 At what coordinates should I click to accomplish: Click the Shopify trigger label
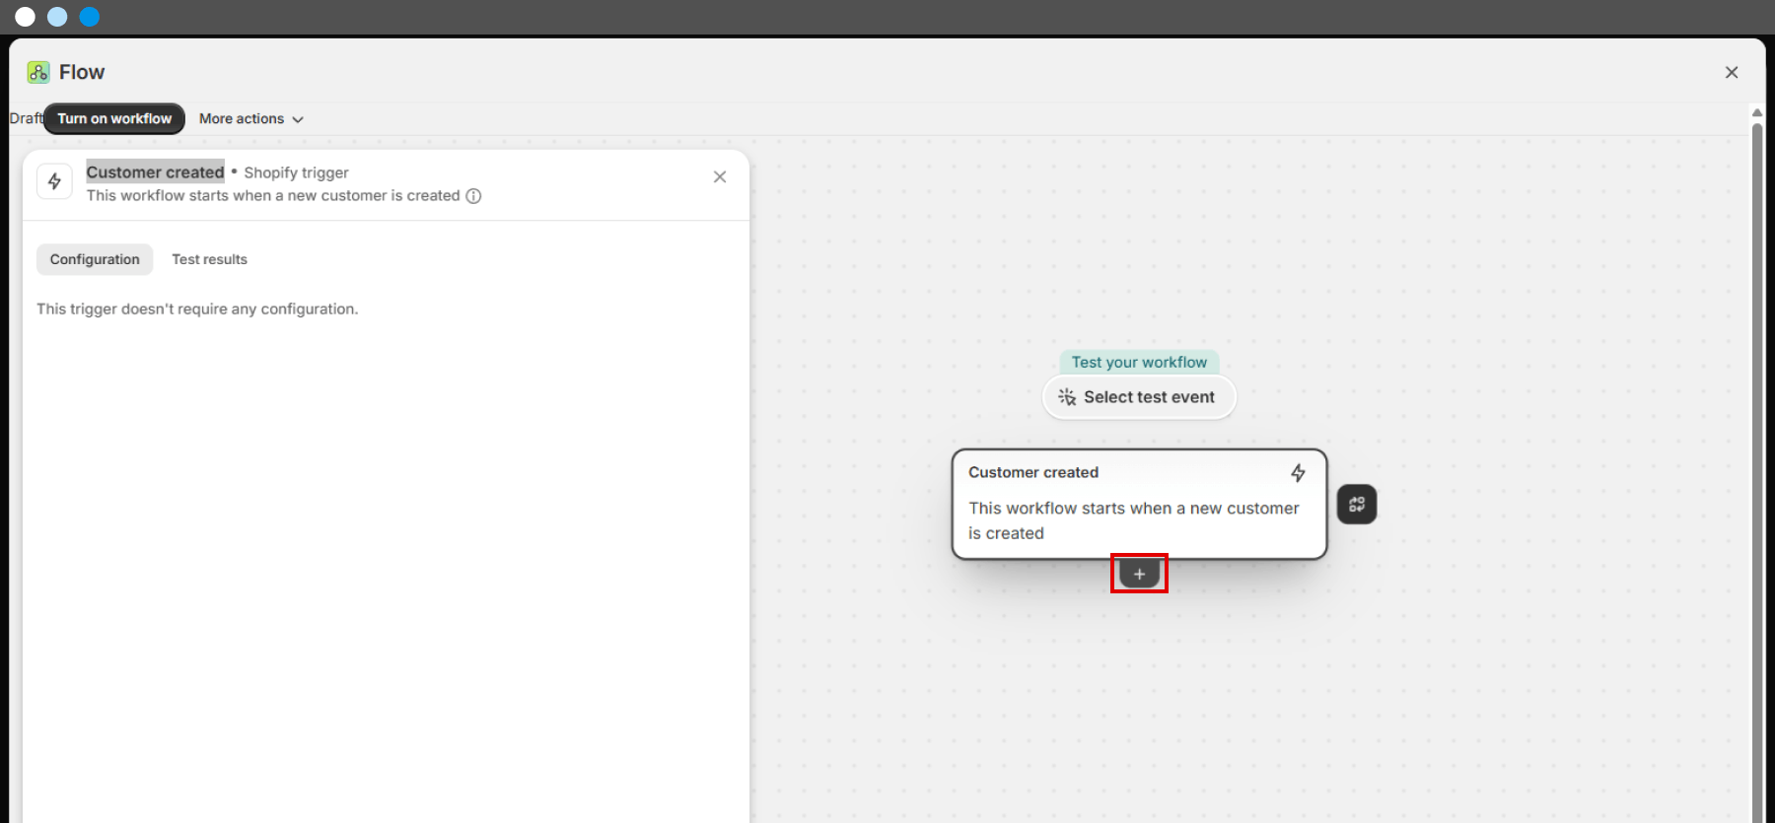pos(296,172)
